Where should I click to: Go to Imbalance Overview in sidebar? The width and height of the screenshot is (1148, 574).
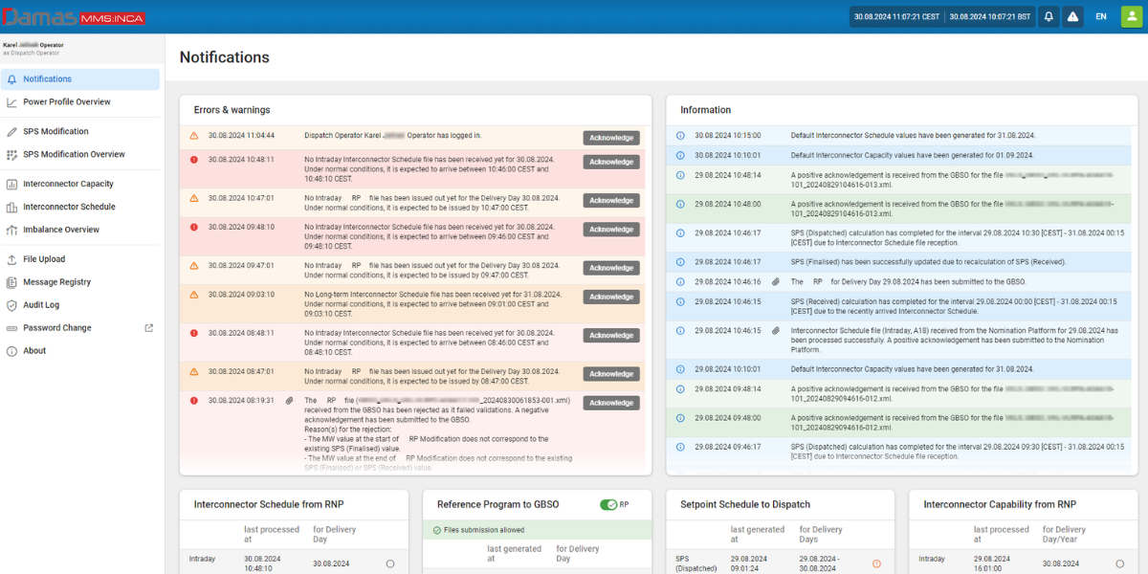[x=61, y=230]
